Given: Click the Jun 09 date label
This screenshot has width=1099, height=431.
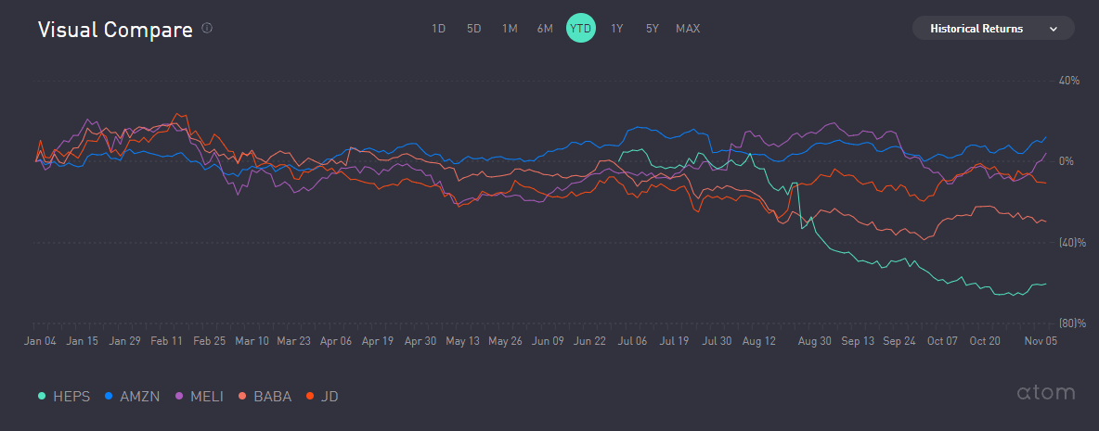Looking at the screenshot, I should 548,341.
